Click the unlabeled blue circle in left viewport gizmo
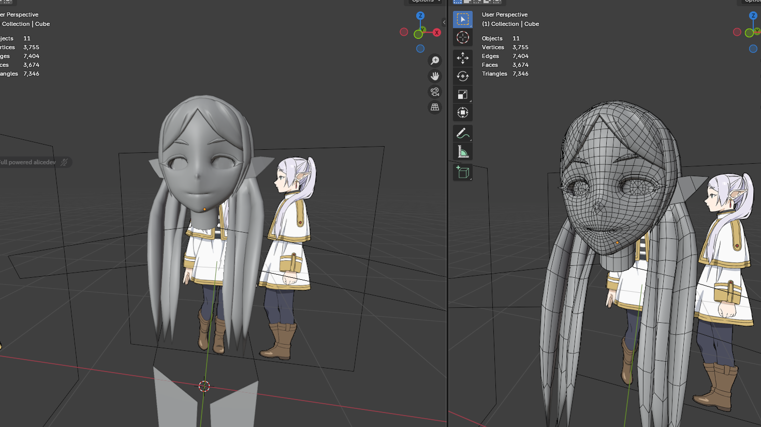761x427 pixels. click(420, 49)
